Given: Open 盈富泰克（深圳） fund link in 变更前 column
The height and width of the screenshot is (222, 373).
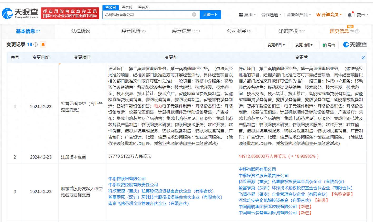Looking at the screenshot, I should click(165, 197).
